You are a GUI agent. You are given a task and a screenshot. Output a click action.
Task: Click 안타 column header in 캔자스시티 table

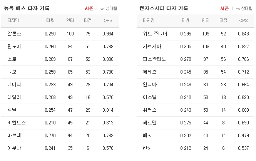coord(206,20)
